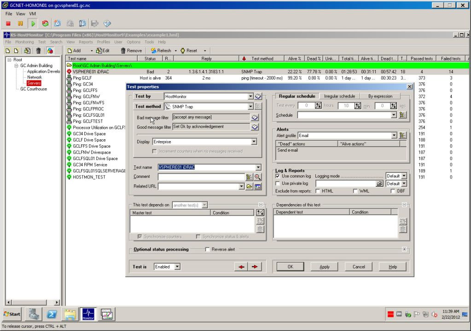Click the OK button
This screenshot has height=331, width=471.
point(290,267)
